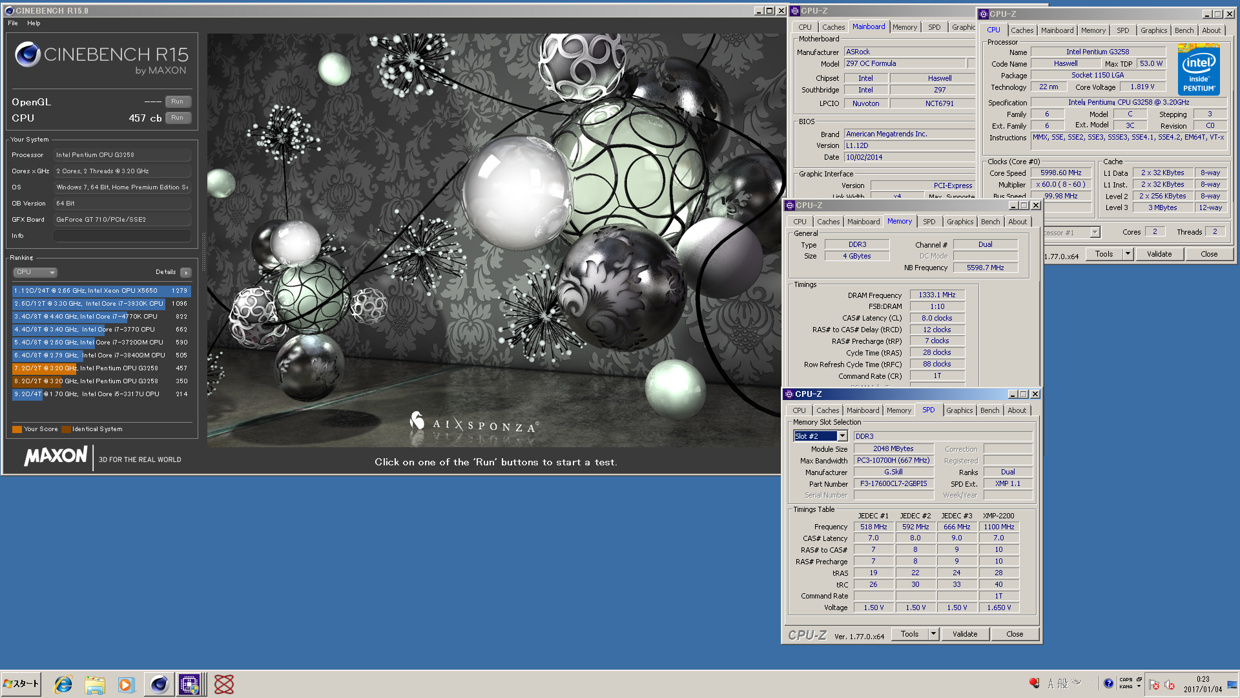Click the Identical System legend swatch
Viewport: 1240px width, 698px height.
(66, 429)
